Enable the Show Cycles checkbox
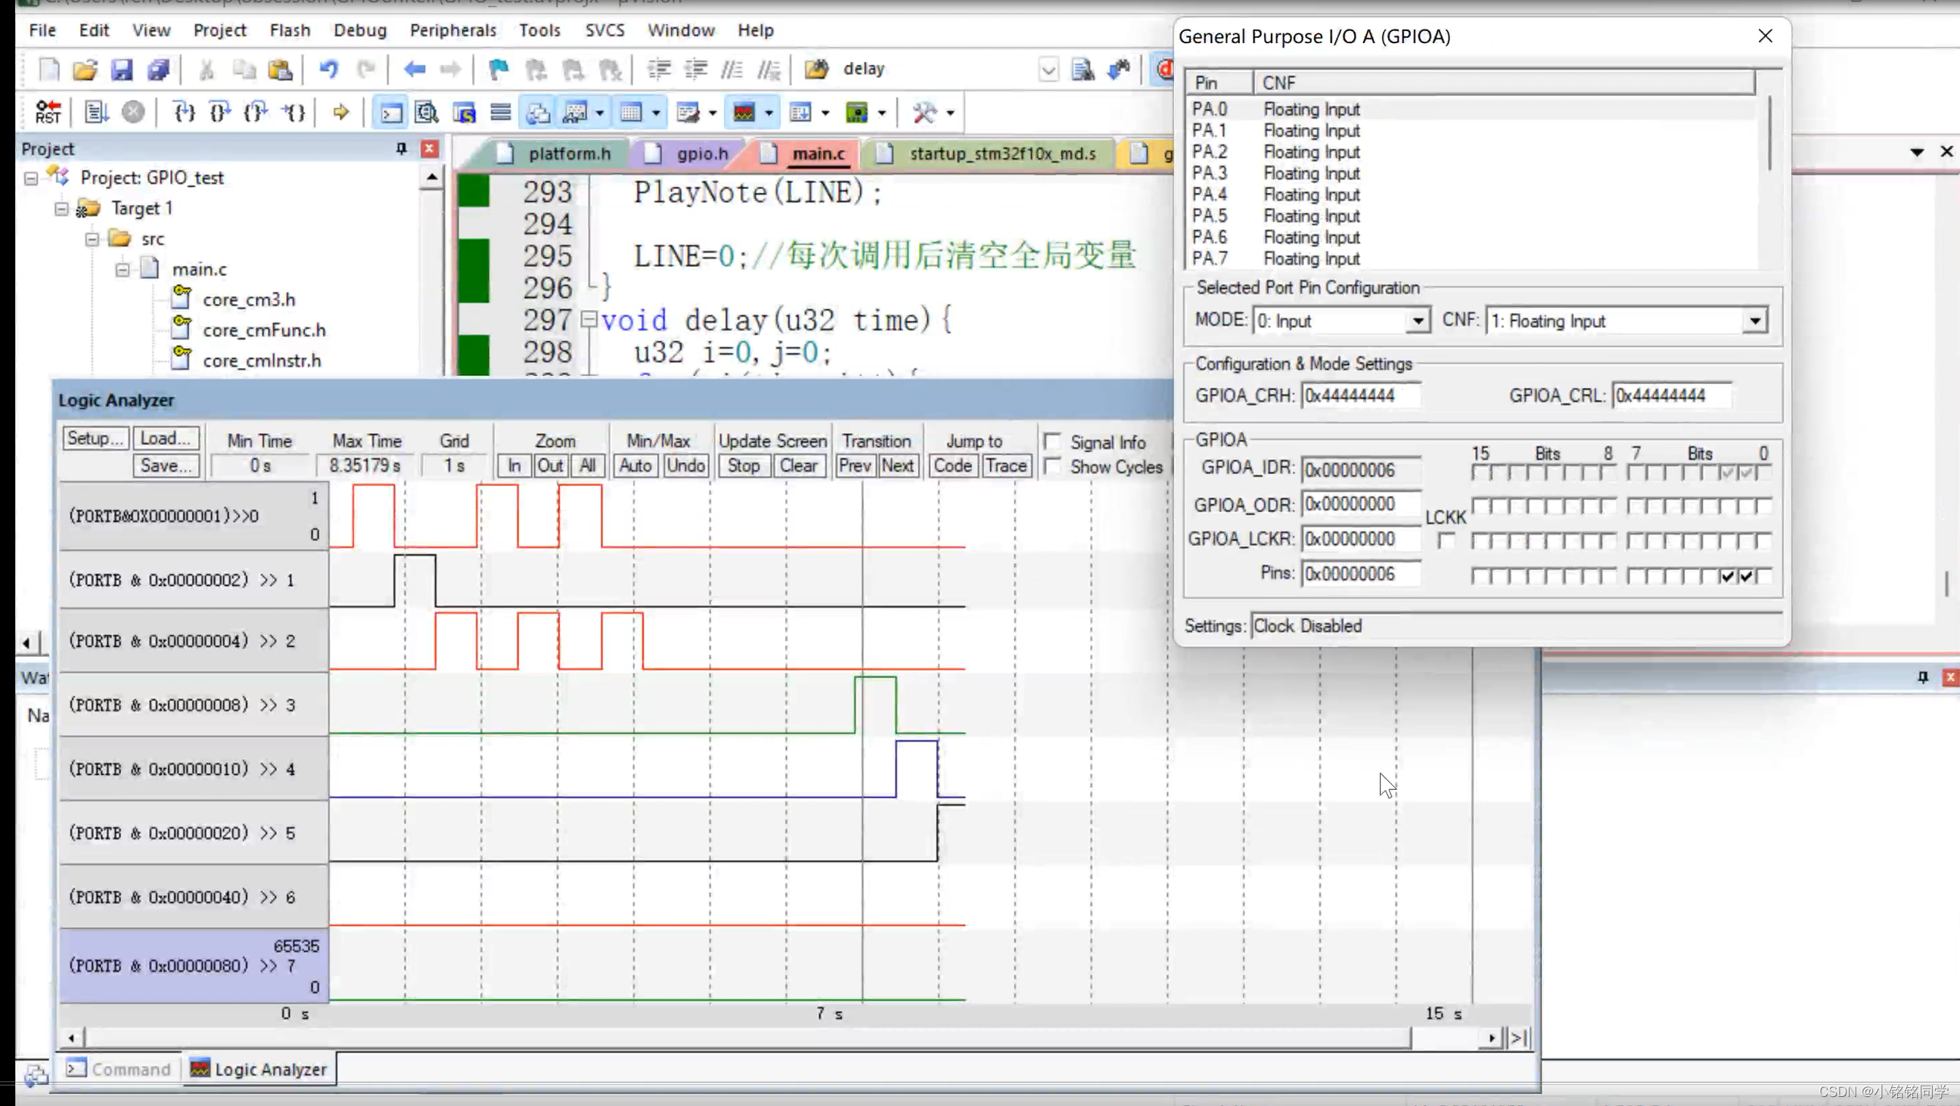The height and width of the screenshot is (1106, 1960). pyautogui.click(x=1051, y=466)
